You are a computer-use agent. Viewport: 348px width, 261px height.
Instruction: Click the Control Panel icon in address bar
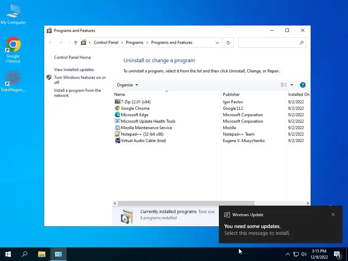coord(84,42)
